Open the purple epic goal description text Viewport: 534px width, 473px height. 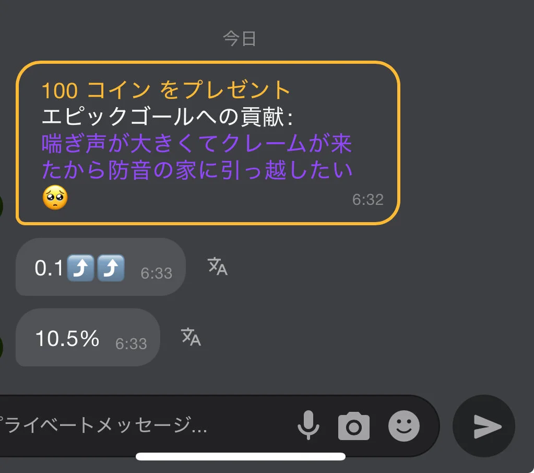(197, 156)
